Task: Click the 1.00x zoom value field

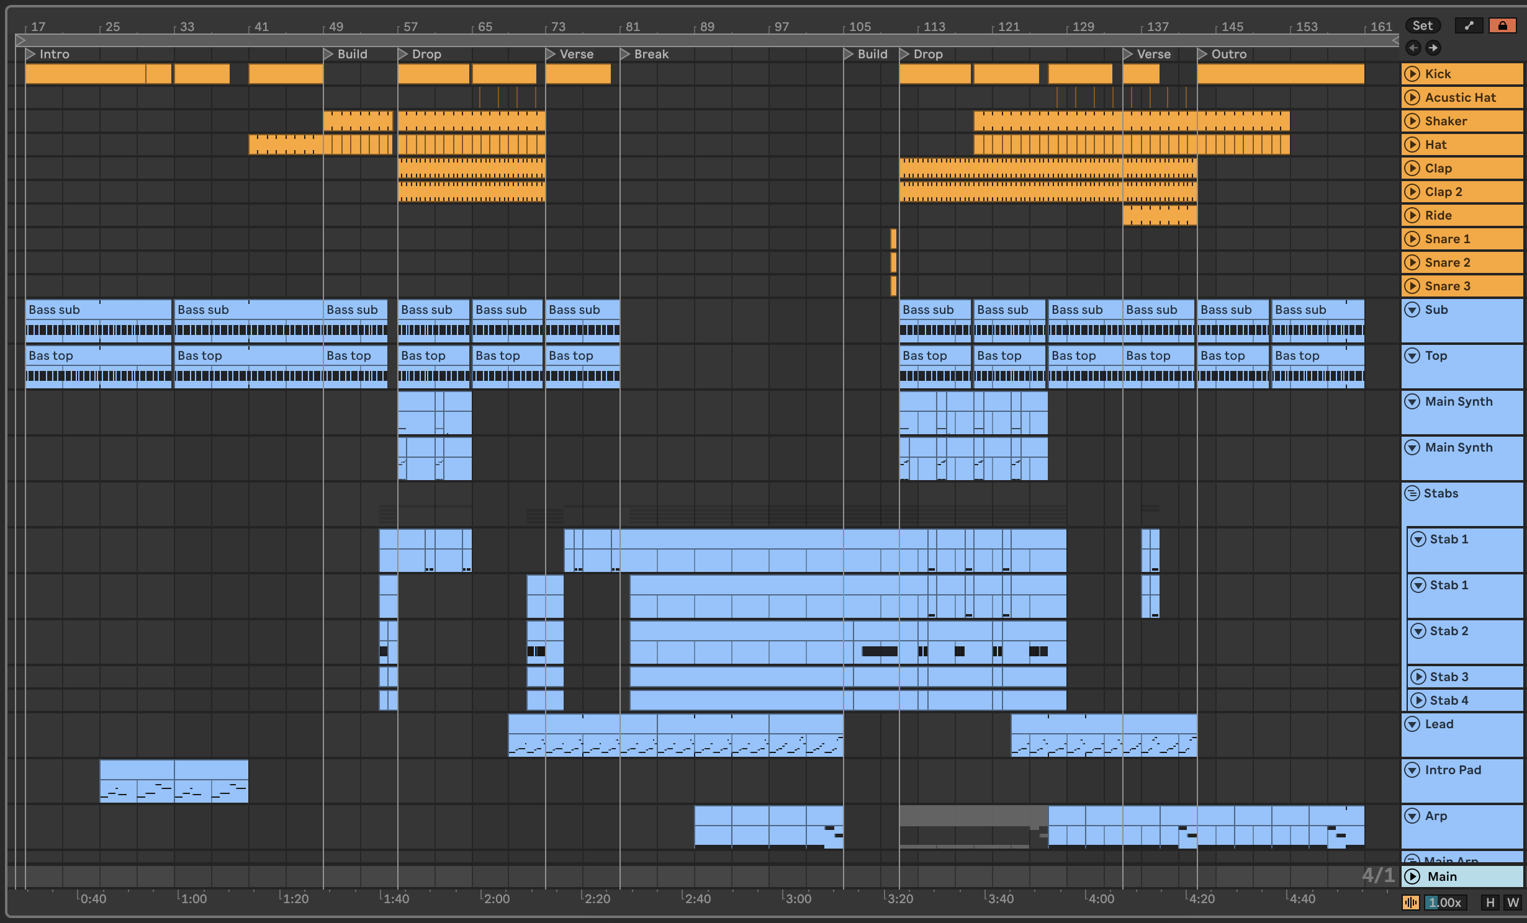Action: [x=1446, y=903]
